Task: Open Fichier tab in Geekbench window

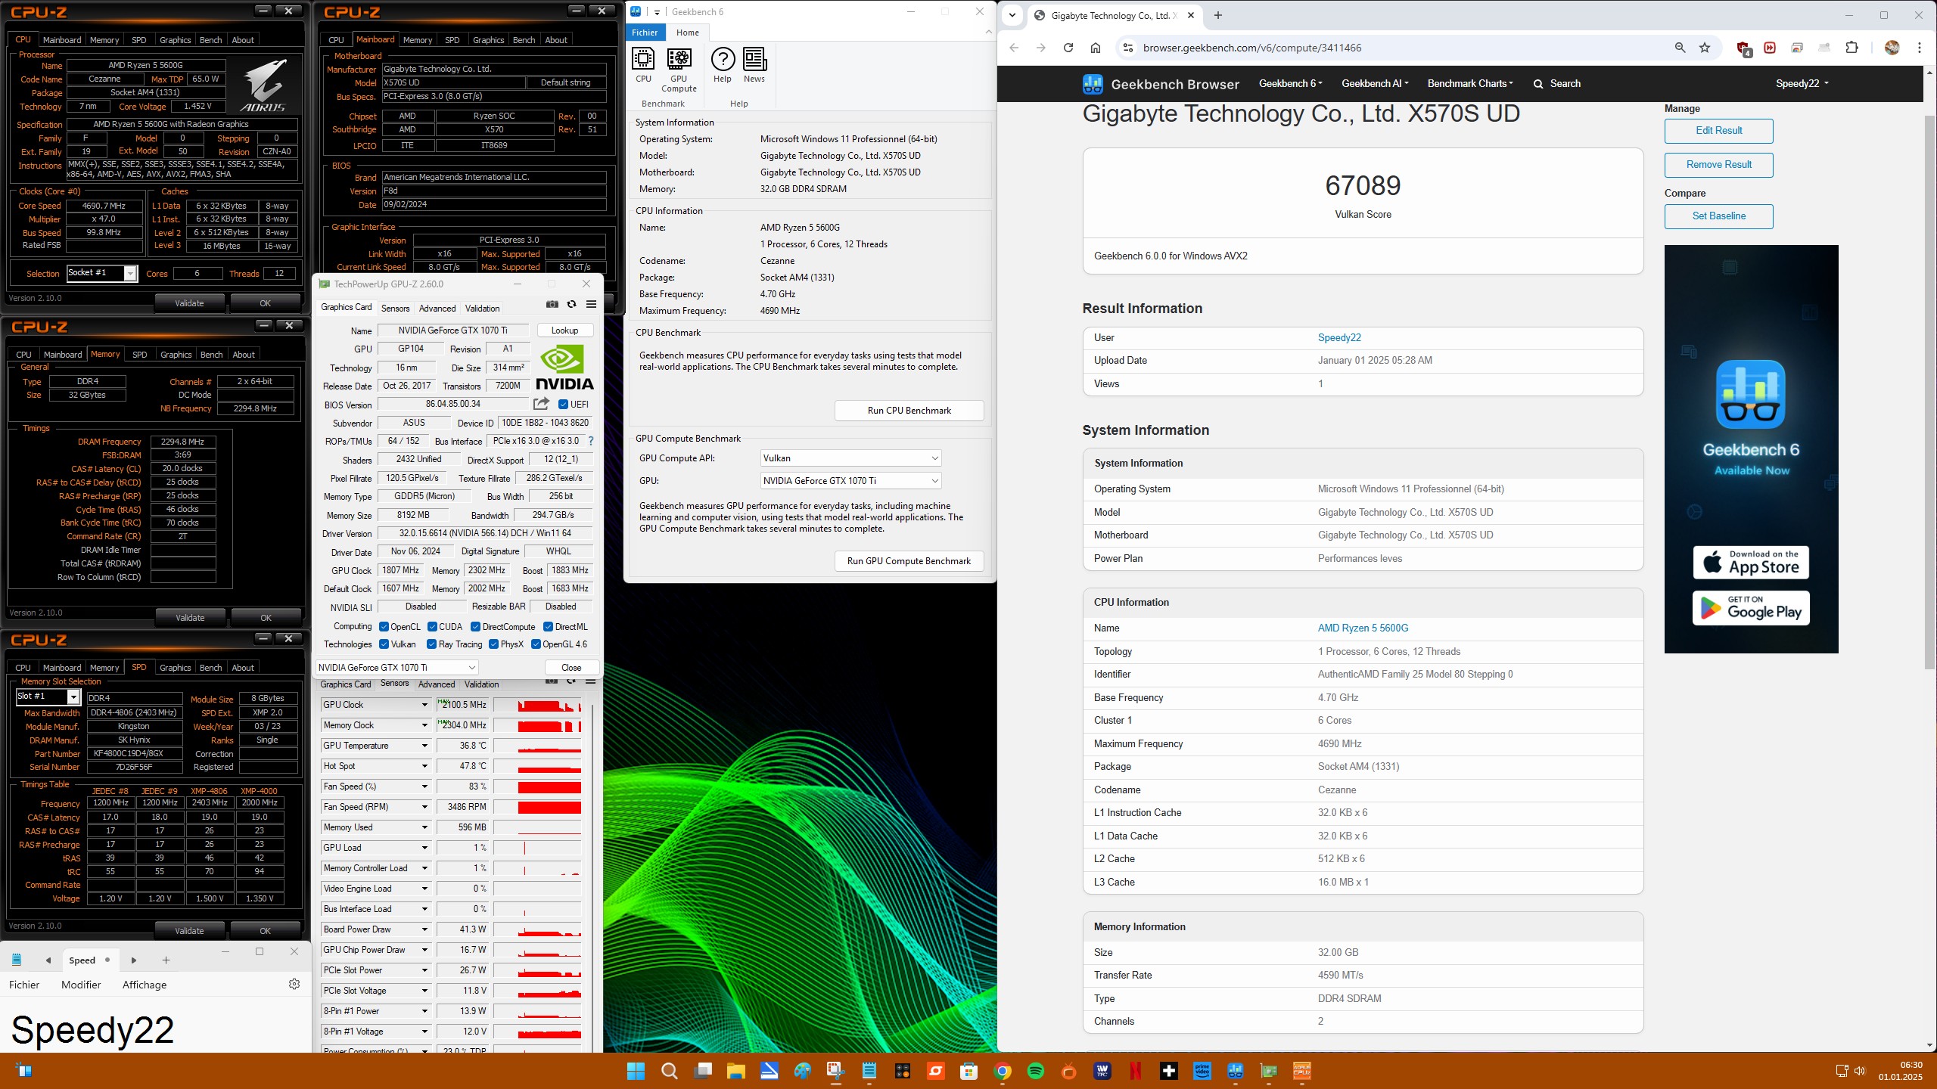Action: pos(645,33)
